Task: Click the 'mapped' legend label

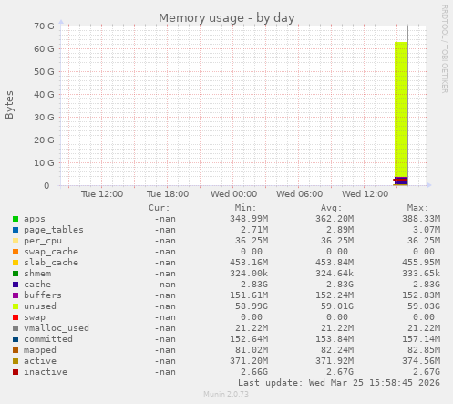Action: 40,350
